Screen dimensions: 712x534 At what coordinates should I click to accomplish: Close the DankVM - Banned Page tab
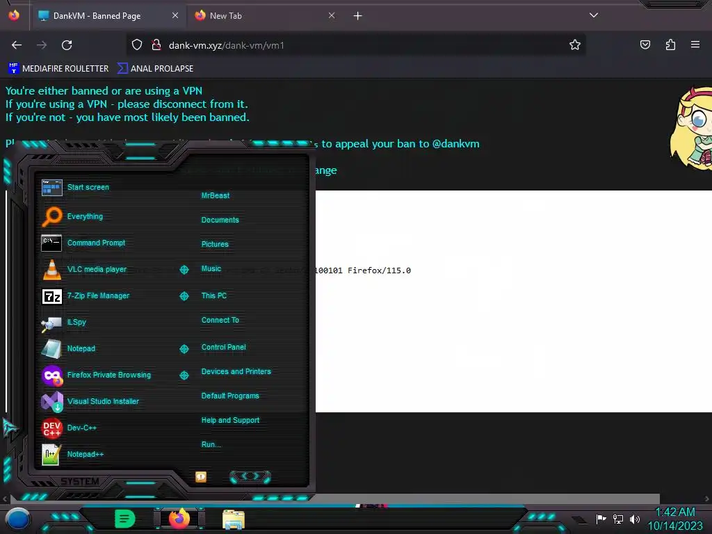175,15
